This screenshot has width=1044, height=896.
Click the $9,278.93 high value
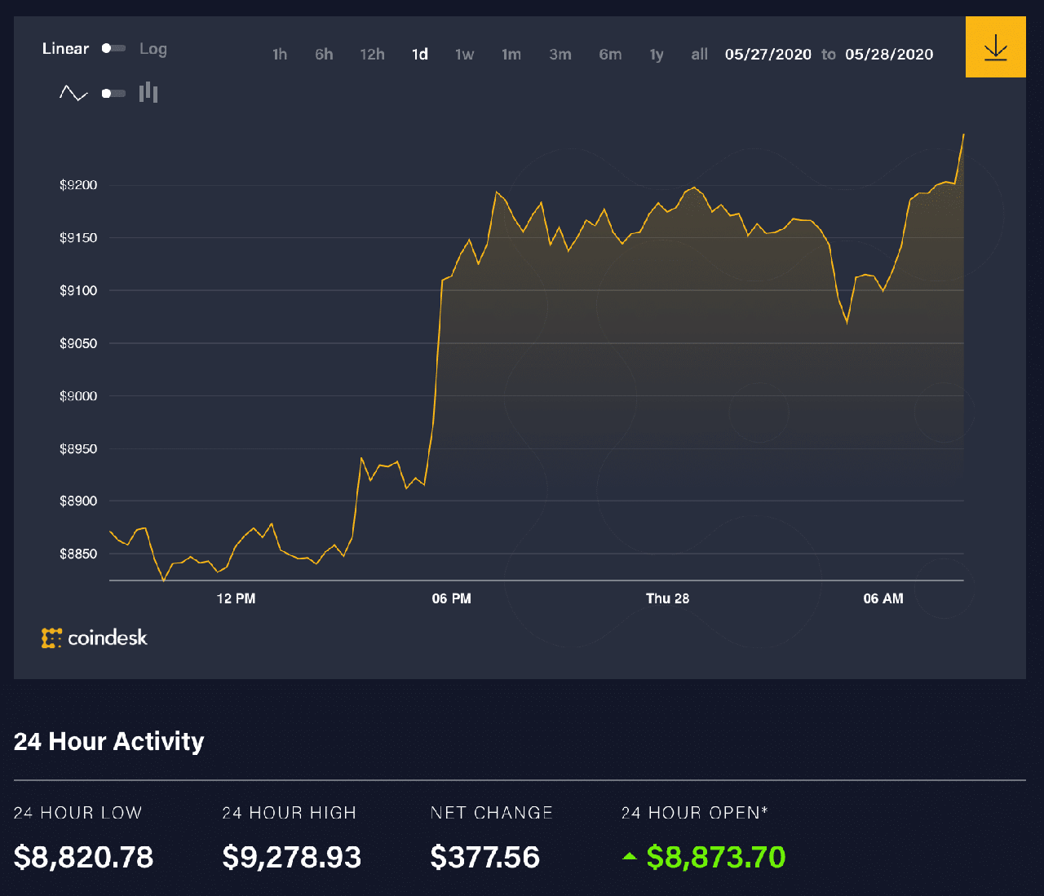(291, 857)
